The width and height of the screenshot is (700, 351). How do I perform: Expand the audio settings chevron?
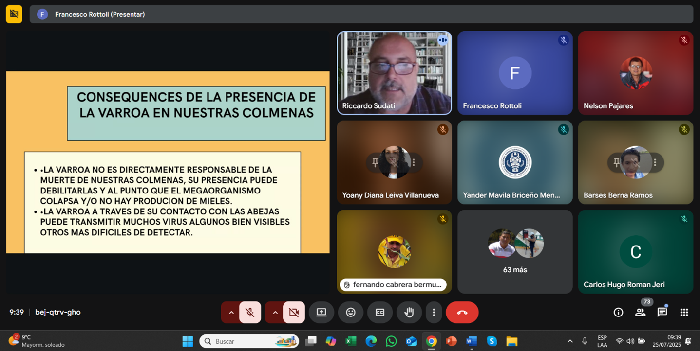(x=231, y=312)
